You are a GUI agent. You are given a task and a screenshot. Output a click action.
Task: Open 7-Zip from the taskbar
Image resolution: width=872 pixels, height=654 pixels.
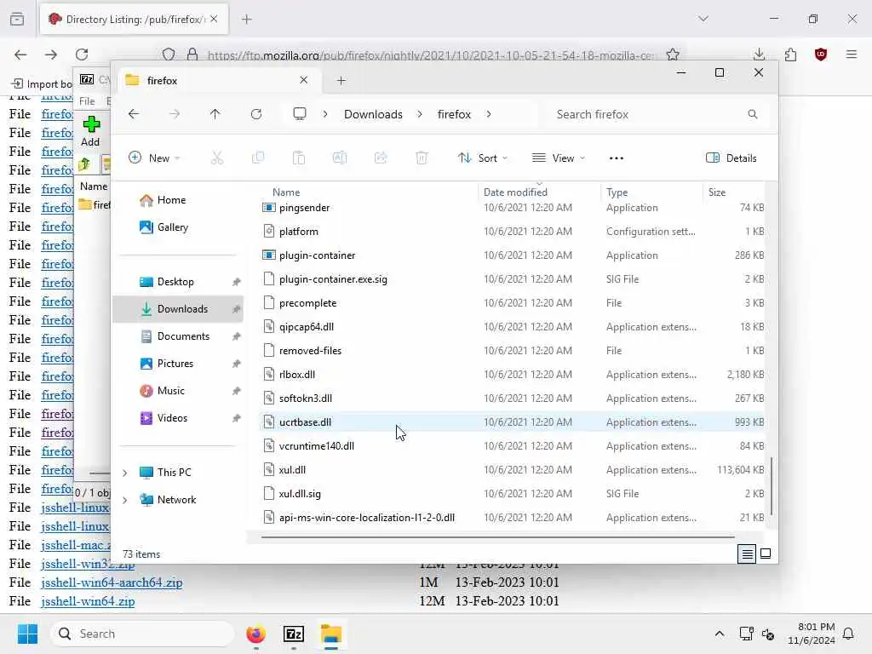click(x=294, y=634)
